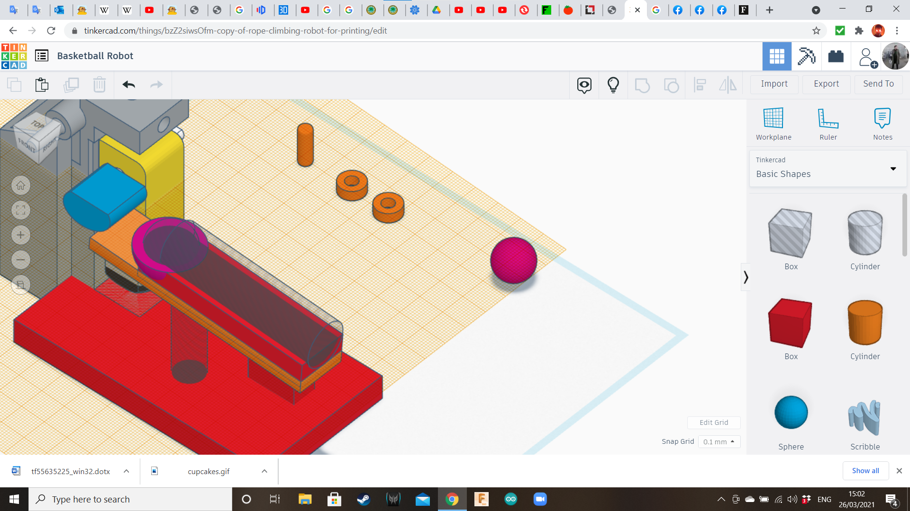Toggle show all hidden objects lightbulb
Screen dimensions: 910x511
click(x=613, y=85)
